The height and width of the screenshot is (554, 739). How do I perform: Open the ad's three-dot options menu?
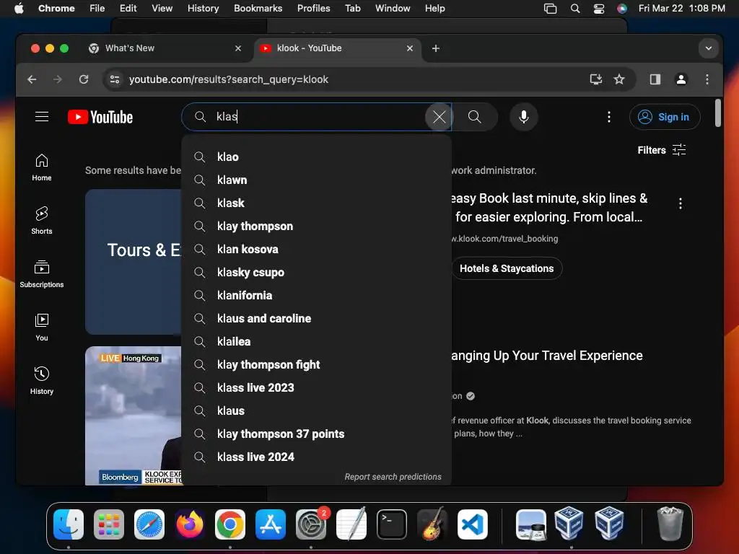click(680, 203)
